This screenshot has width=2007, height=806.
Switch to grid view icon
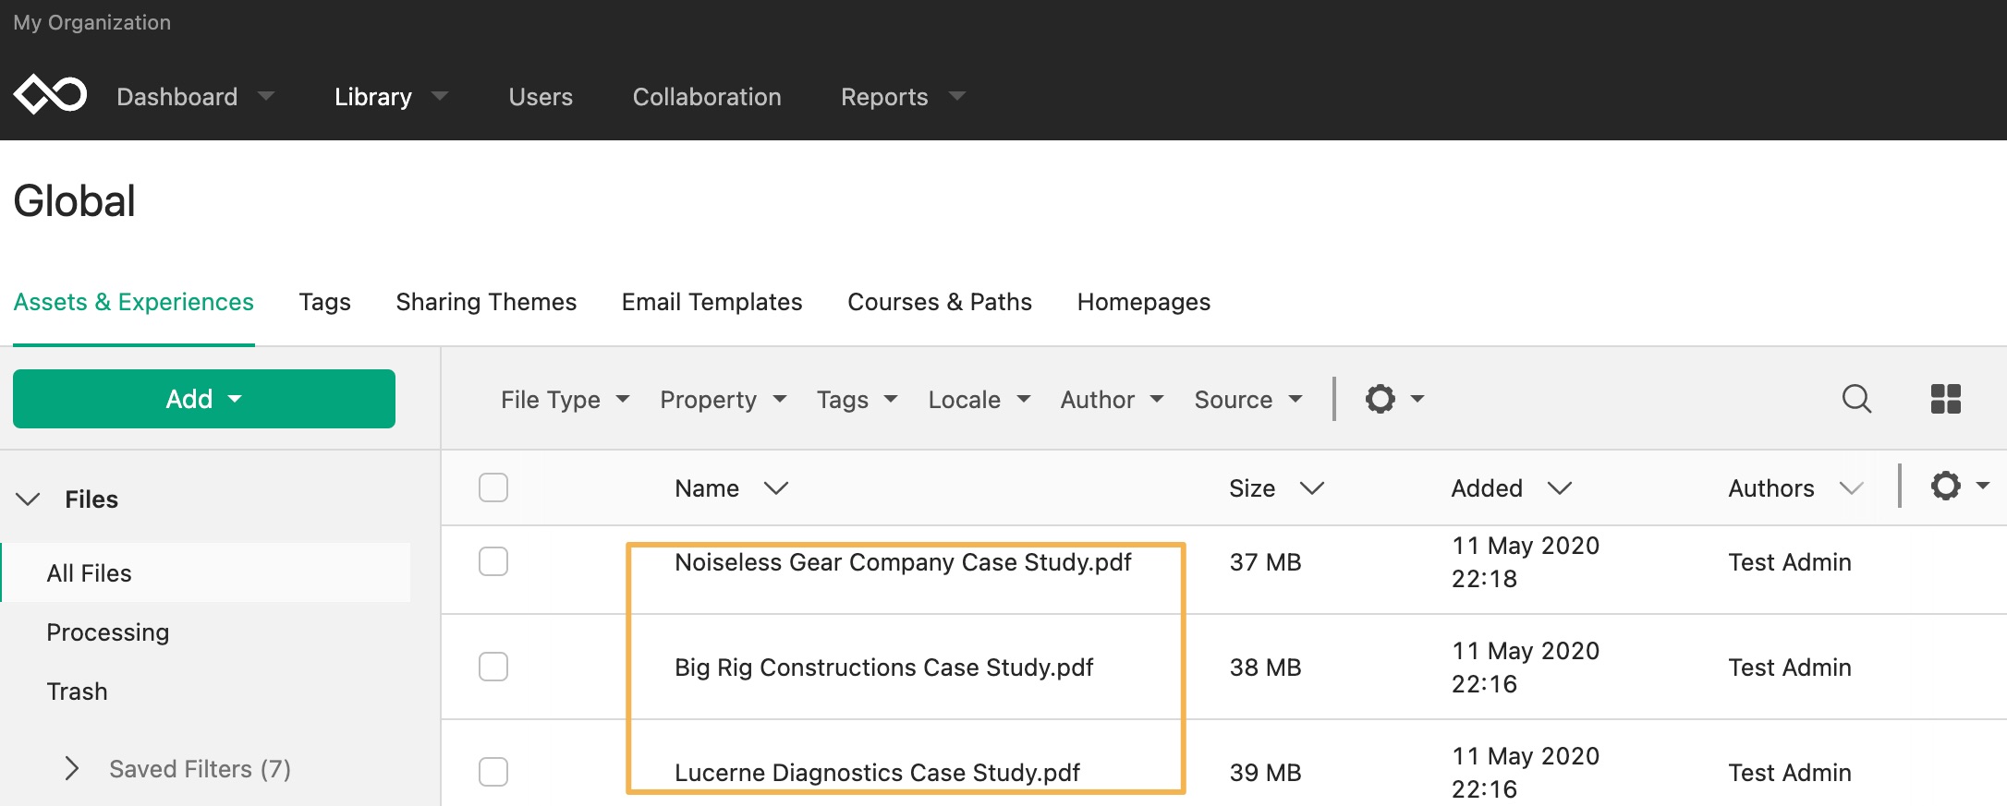[1946, 399]
